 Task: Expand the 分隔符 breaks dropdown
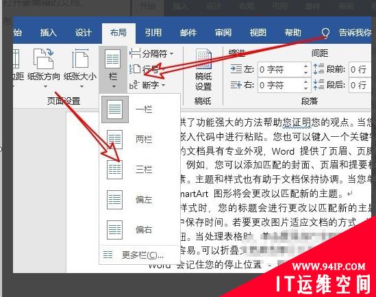tap(151, 53)
